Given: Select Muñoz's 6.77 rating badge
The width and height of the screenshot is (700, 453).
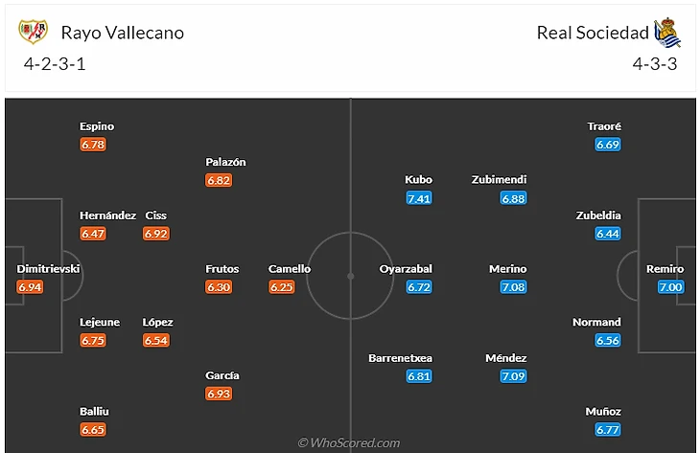Looking at the screenshot, I should 608,430.
